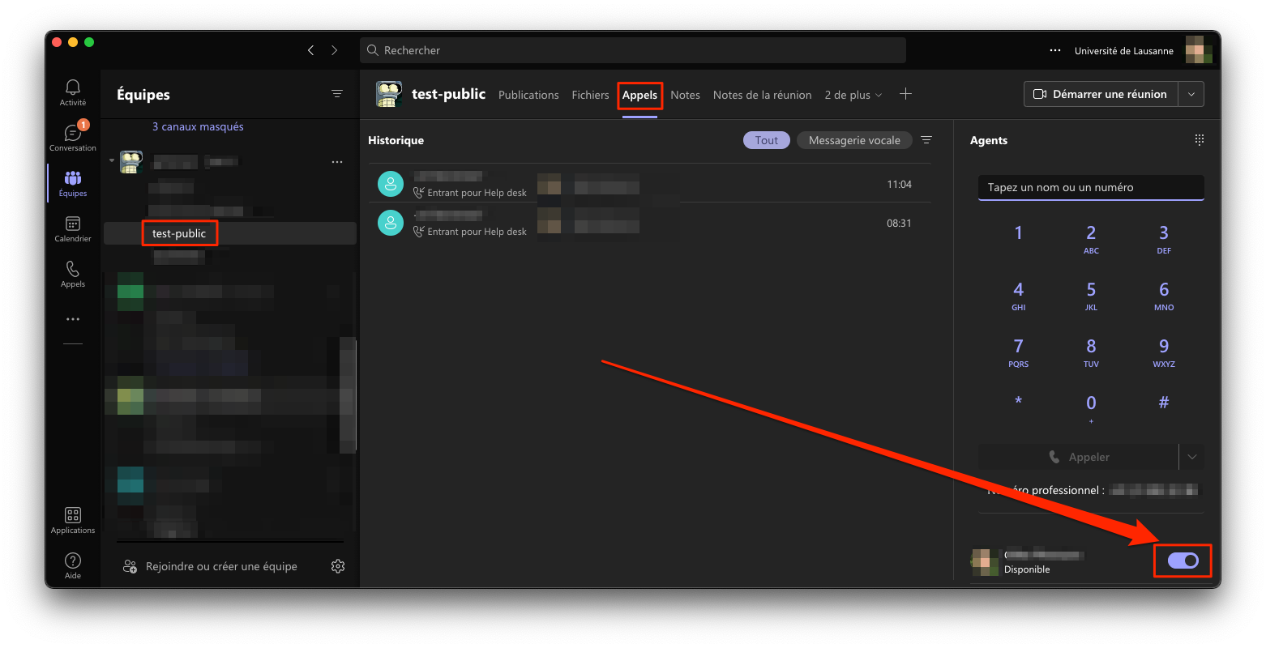Open the Calendrier view
Viewport: 1266px width, 648px height.
pyautogui.click(x=73, y=228)
